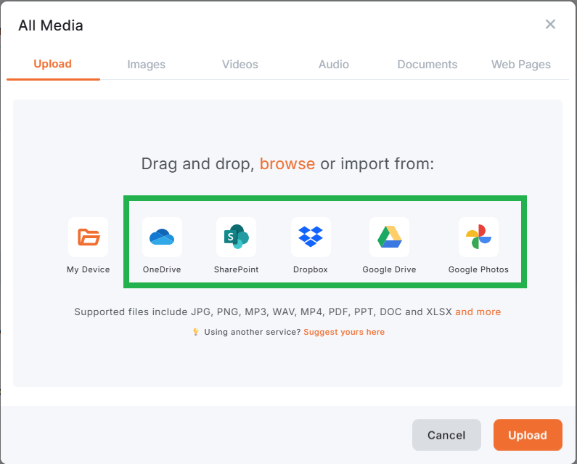Open the Images tab
The height and width of the screenshot is (464, 577).
pos(147,65)
